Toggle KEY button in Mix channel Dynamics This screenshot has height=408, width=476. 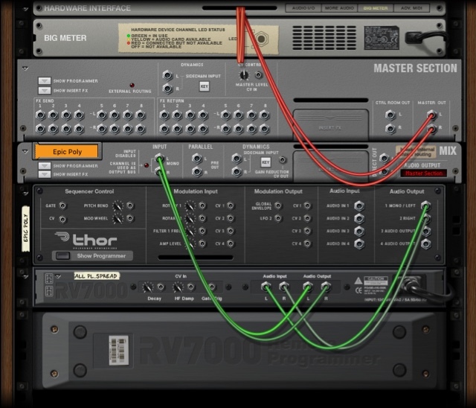(266, 162)
